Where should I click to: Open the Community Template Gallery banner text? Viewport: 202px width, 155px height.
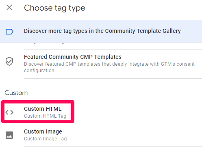pyautogui.click(x=102, y=31)
